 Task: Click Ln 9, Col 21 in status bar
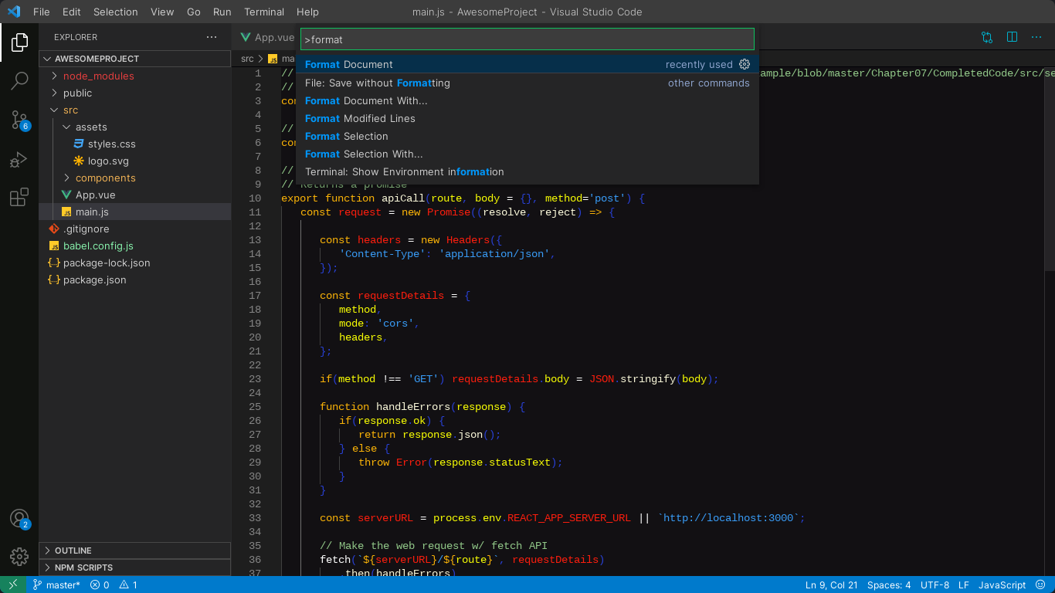832,585
